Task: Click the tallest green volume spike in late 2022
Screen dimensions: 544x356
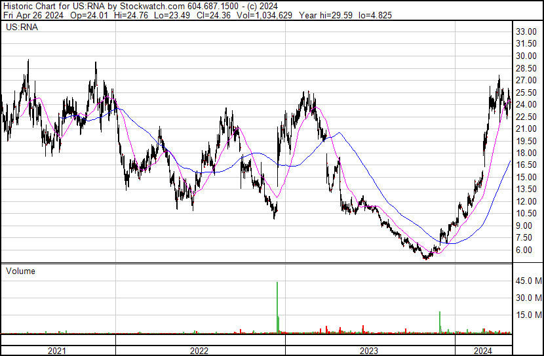Action: click(x=277, y=307)
